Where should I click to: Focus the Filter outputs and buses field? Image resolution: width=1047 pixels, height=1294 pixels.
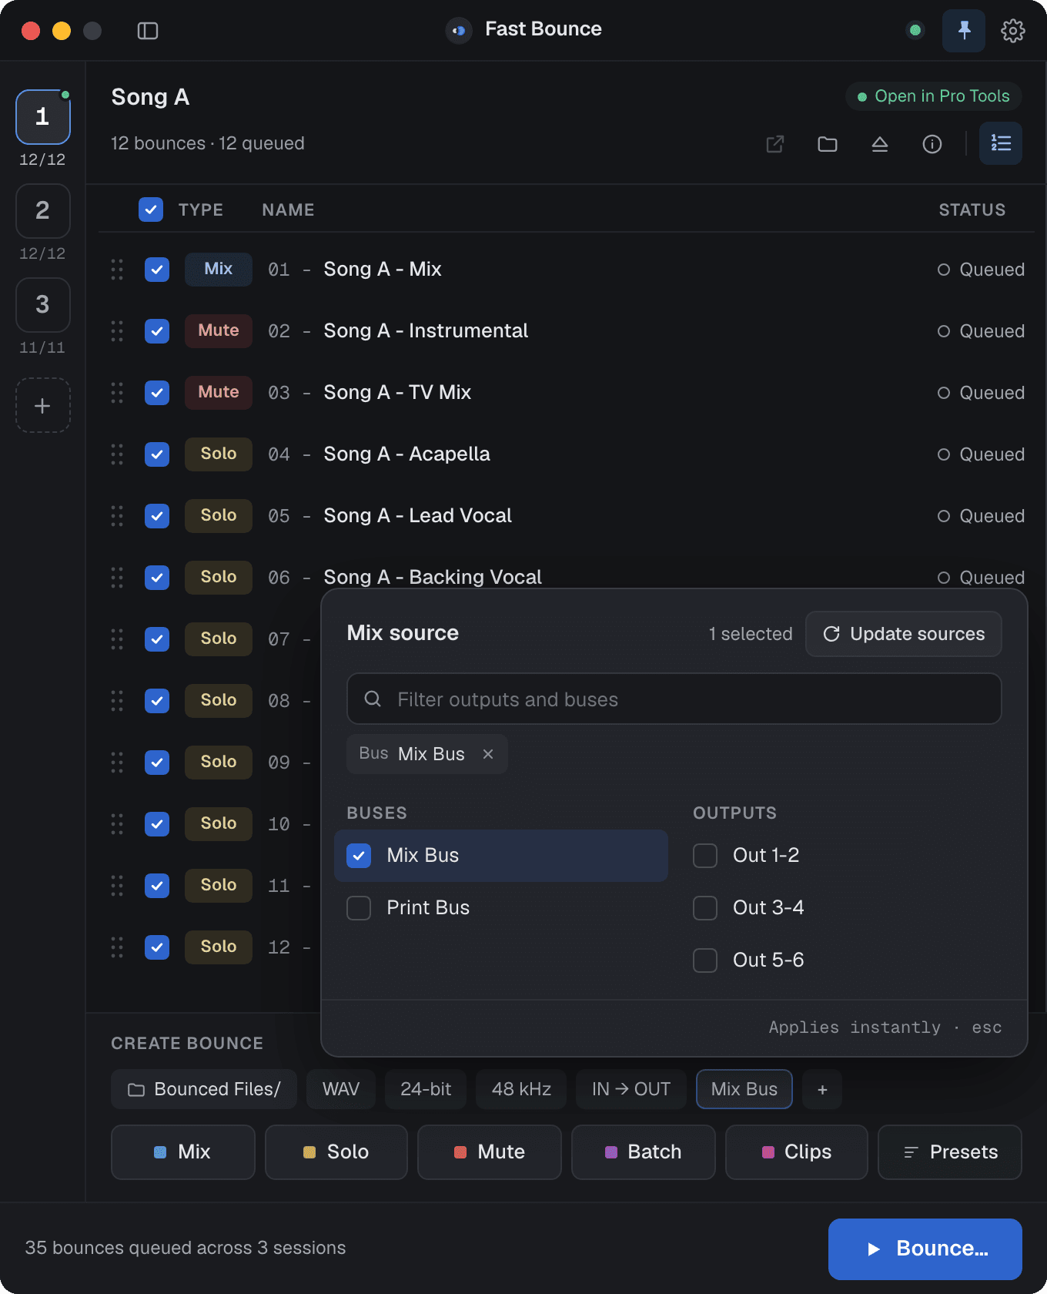coord(674,699)
